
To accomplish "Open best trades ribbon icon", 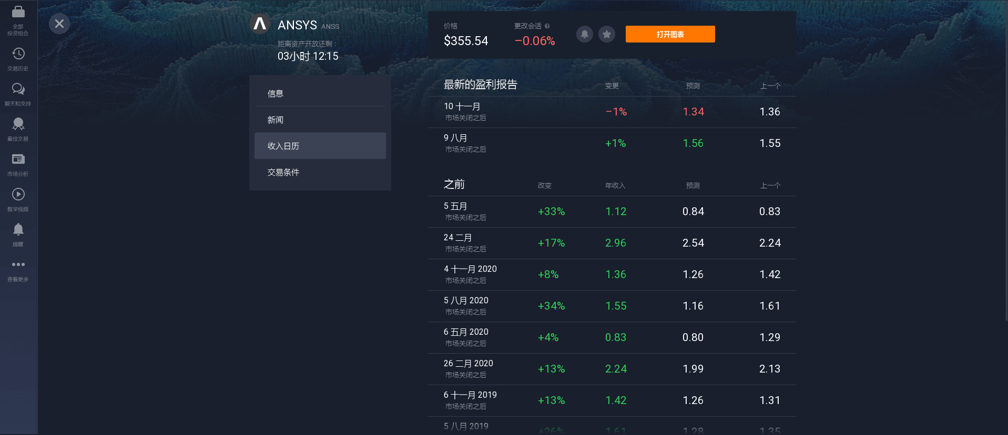I will click(x=18, y=124).
